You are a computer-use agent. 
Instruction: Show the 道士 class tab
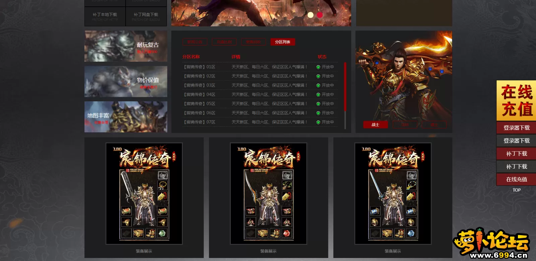434,125
